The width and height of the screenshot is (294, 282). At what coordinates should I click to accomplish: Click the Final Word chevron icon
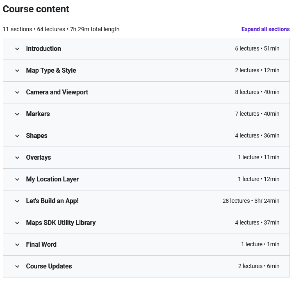[x=17, y=245]
